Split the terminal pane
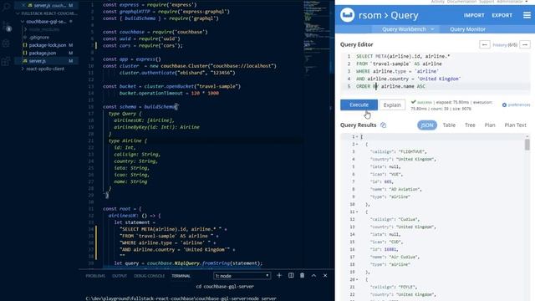535x301 pixels. click(x=291, y=275)
